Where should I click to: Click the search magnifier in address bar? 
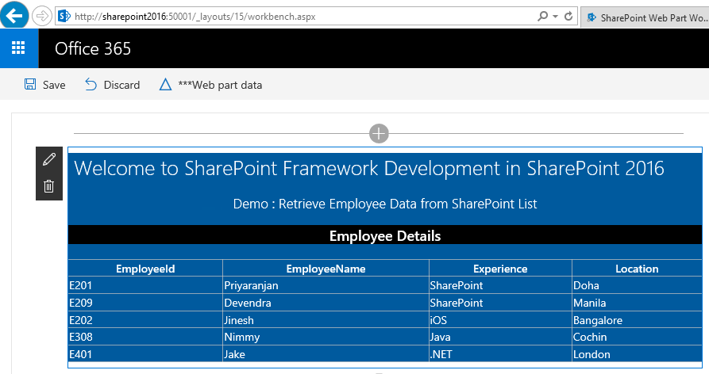coord(542,16)
